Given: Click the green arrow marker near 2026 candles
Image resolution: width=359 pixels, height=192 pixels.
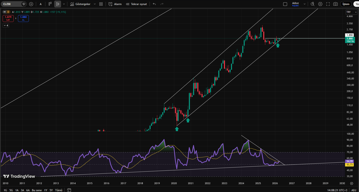Looking at the screenshot, I should (x=278, y=45).
